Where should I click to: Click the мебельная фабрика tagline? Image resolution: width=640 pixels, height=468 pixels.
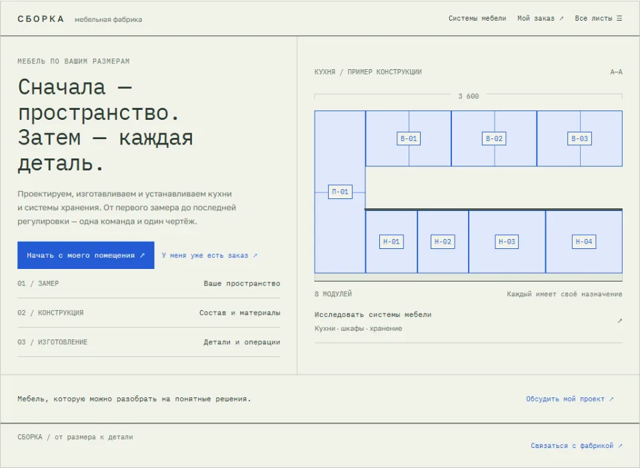point(108,19)
